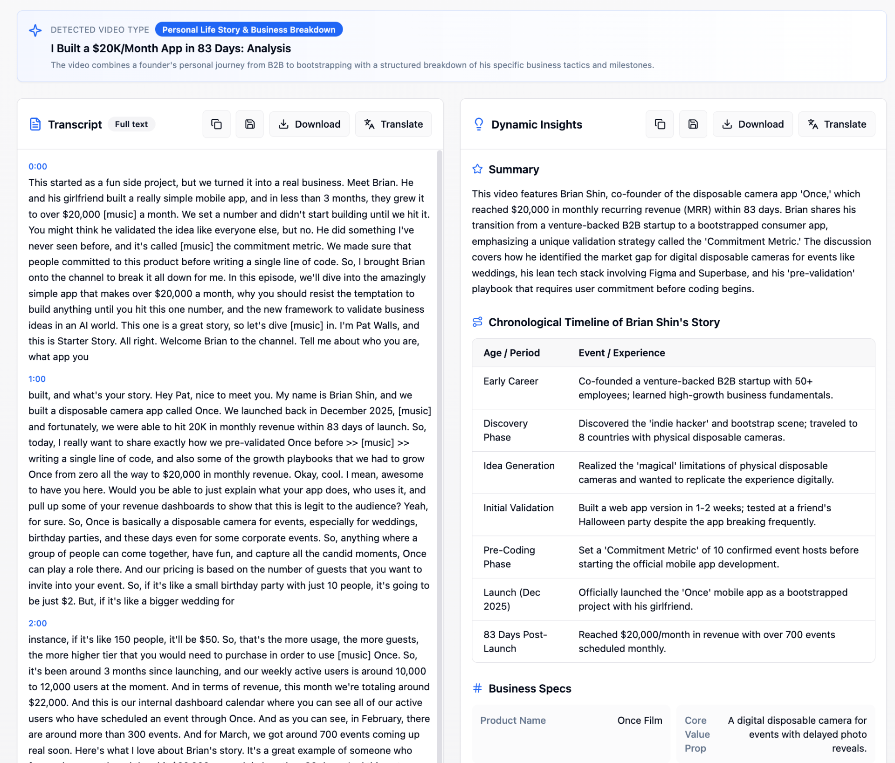895x763 pixels.
Task: Select the 'Pre-Coding Phase' row label
Action: click(x=509, y=557)
